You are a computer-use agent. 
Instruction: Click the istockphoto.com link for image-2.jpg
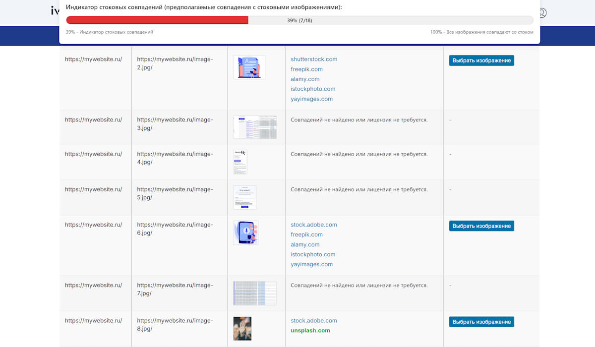coord(313,89)
